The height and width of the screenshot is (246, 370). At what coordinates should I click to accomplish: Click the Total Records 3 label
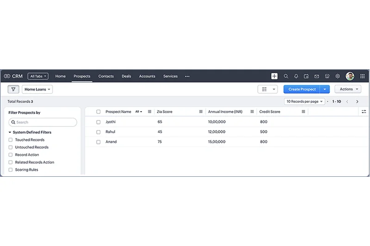point(20,102)
